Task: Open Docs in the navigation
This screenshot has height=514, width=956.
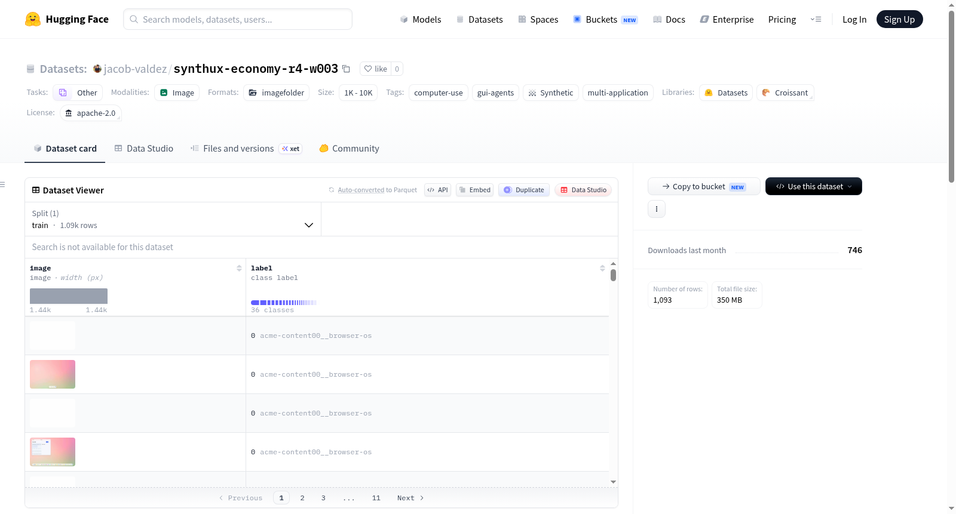Action: (669, 19)
